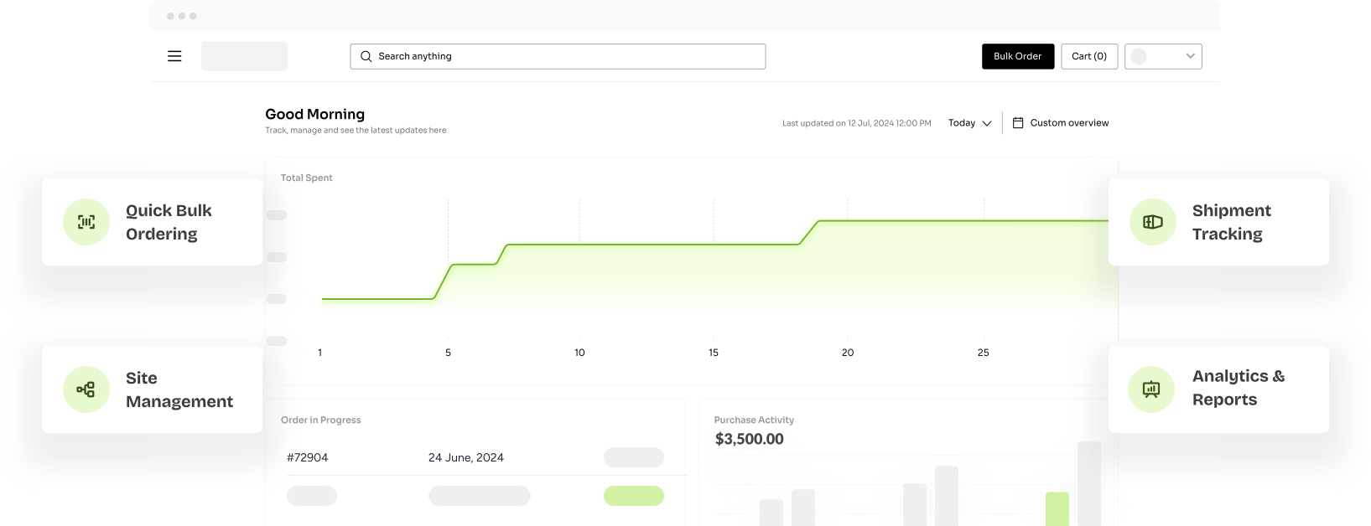Click the user avatar circle

(x=1139, y=56)
